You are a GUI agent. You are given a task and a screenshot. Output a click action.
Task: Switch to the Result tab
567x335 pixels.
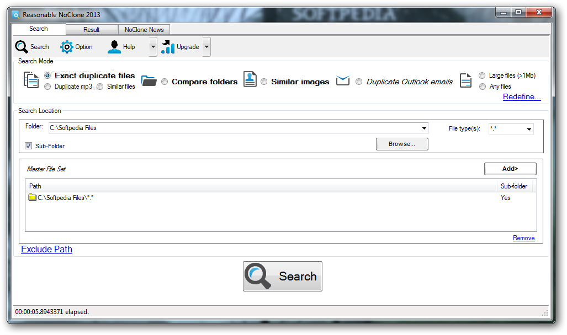(x=92, y=30)
